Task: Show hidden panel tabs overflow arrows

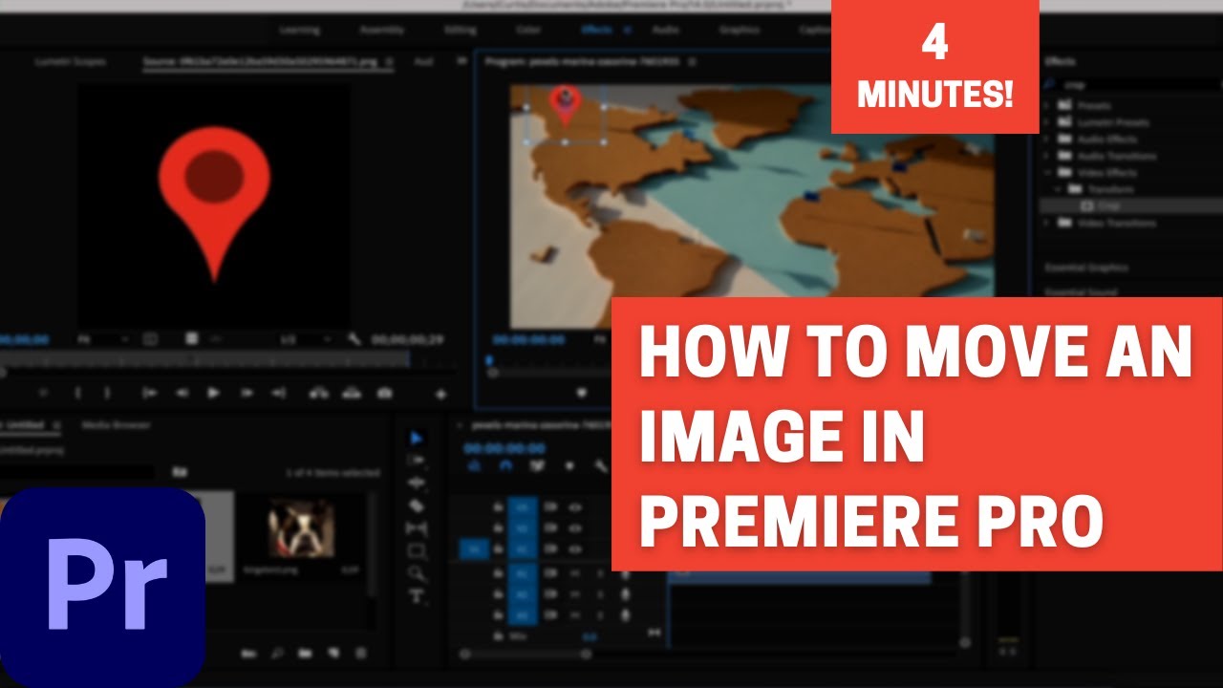Action: coord(461,61)
